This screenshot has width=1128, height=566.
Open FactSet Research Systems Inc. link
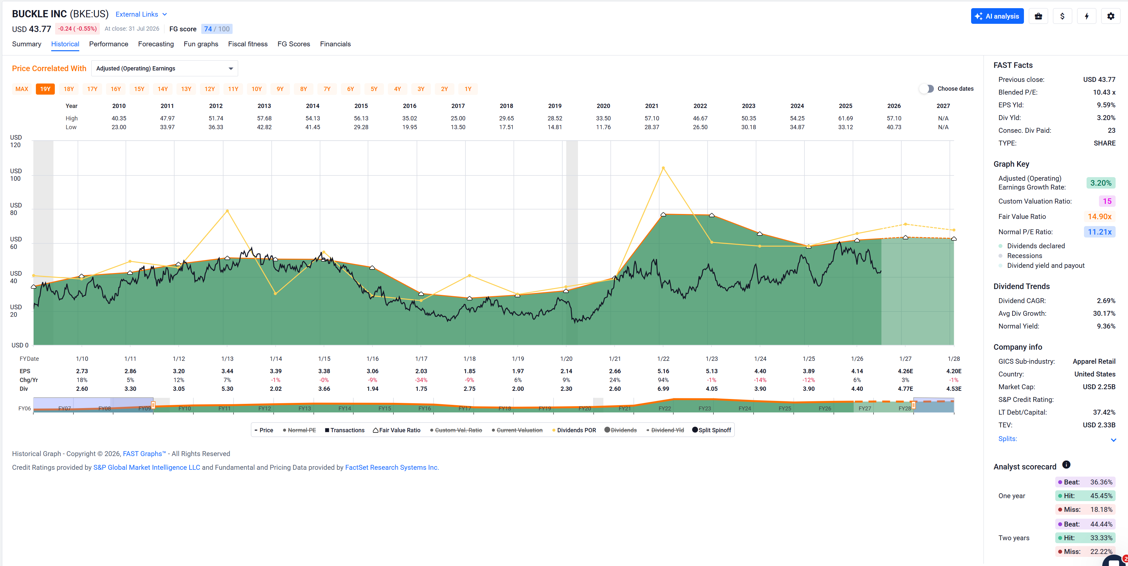click(392, 467)
